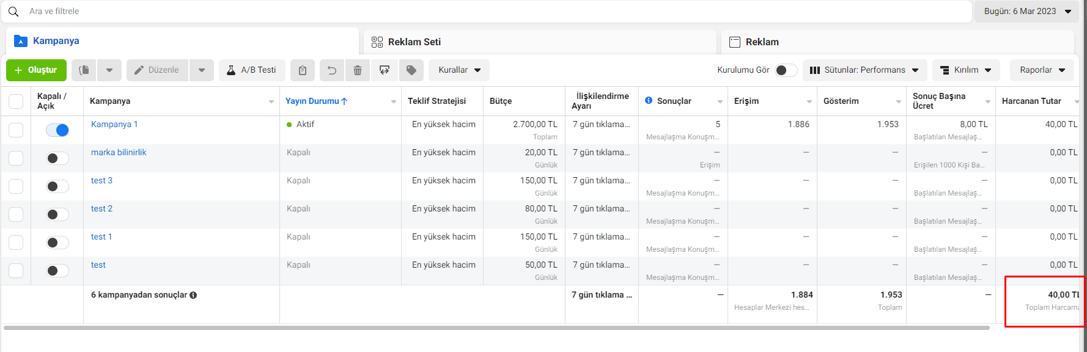Open the Raporlar dropdown
Viewport: 1087px width, 352px height.
pyautogui.click(x=1042, y=70)
